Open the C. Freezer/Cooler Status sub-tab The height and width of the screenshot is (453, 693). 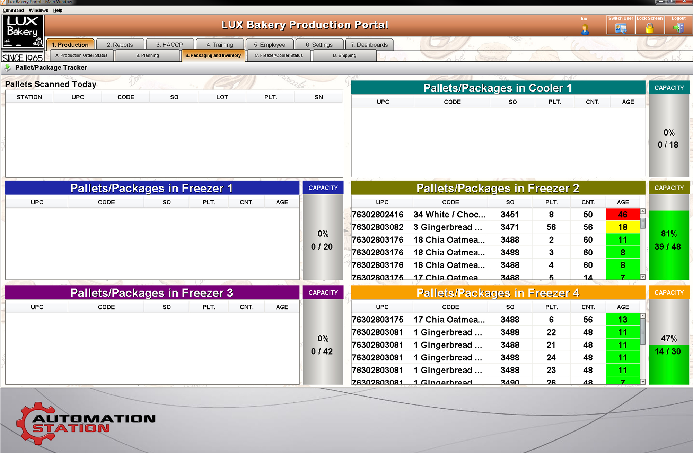279,55
